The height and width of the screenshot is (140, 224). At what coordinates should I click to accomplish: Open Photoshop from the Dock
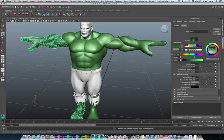66,136
